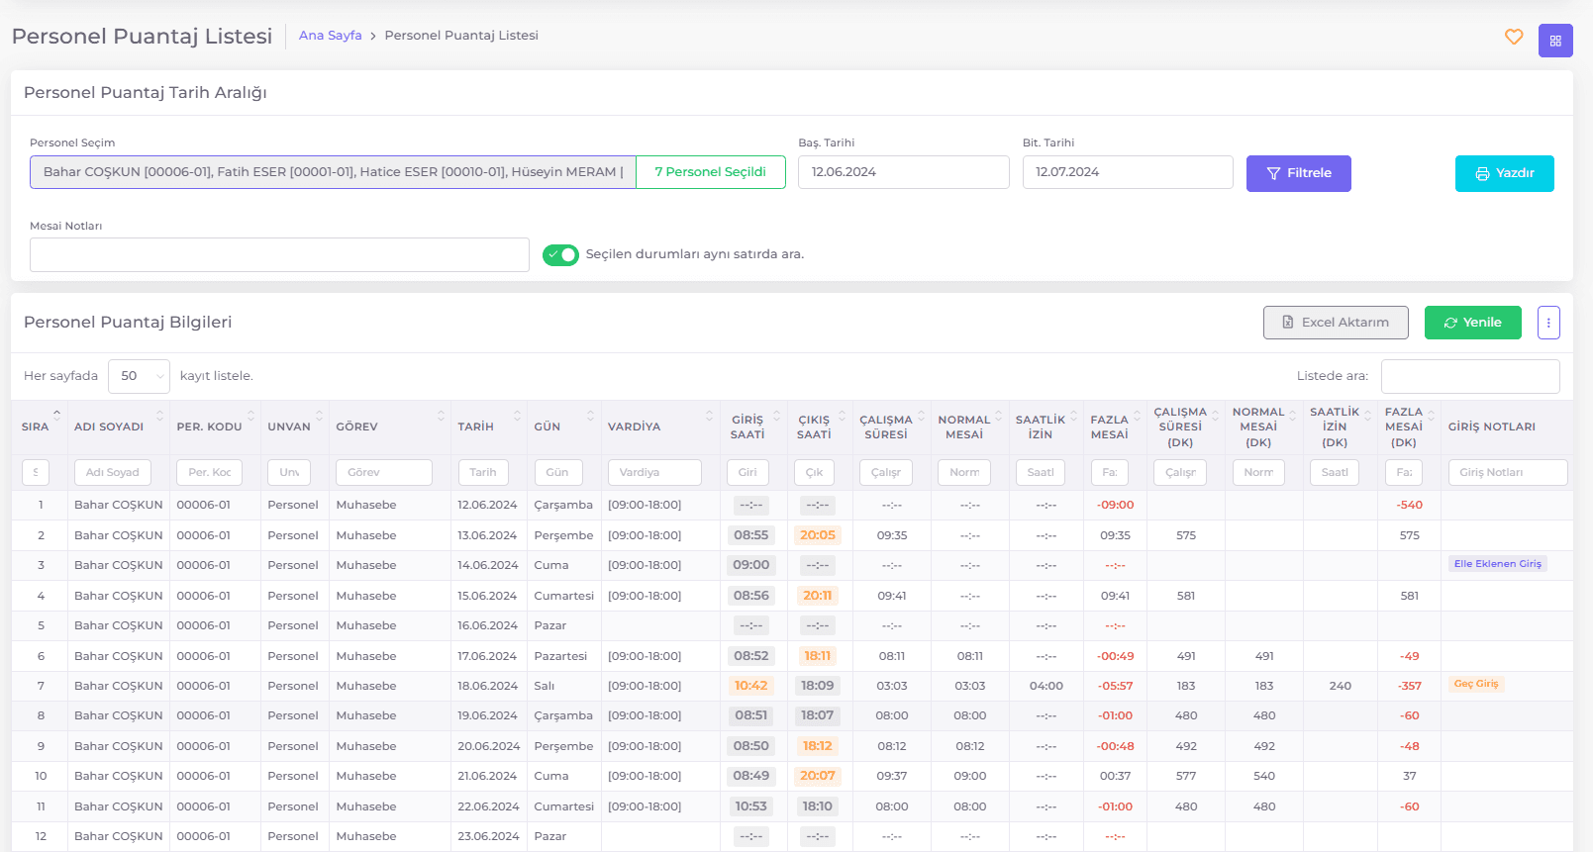Go to Ana Sayfa breadcrumb link
Screen dimensions: 1593x852
tap(331, 36)
